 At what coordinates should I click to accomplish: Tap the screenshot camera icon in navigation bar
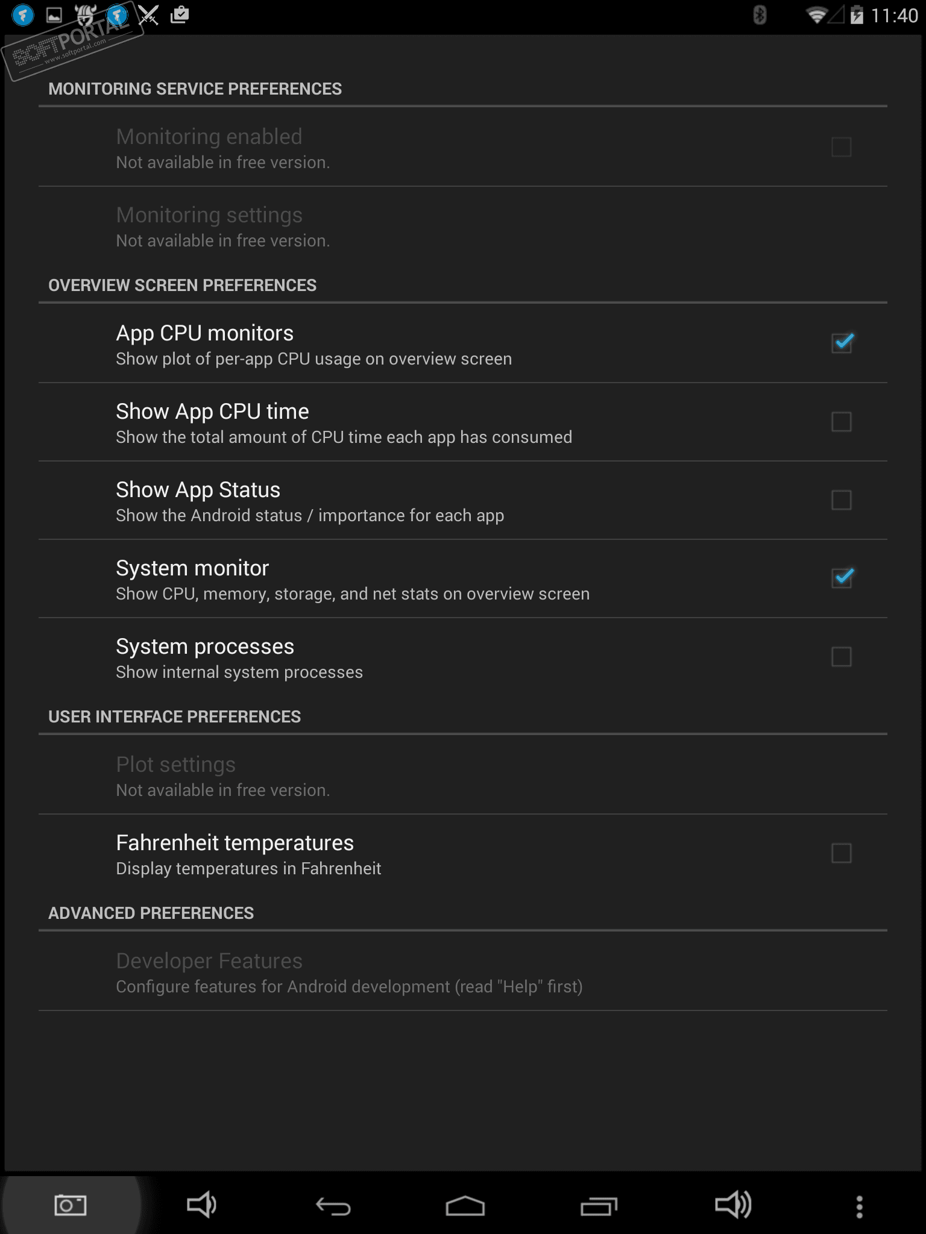(70, 1206)
